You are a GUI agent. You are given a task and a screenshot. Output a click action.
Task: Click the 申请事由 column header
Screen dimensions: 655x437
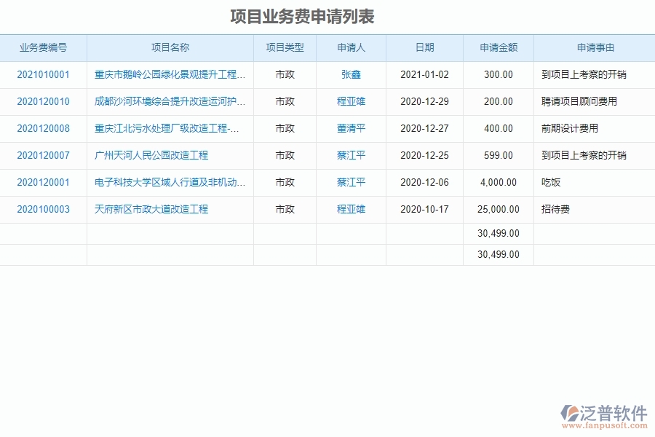coord(594,47)
